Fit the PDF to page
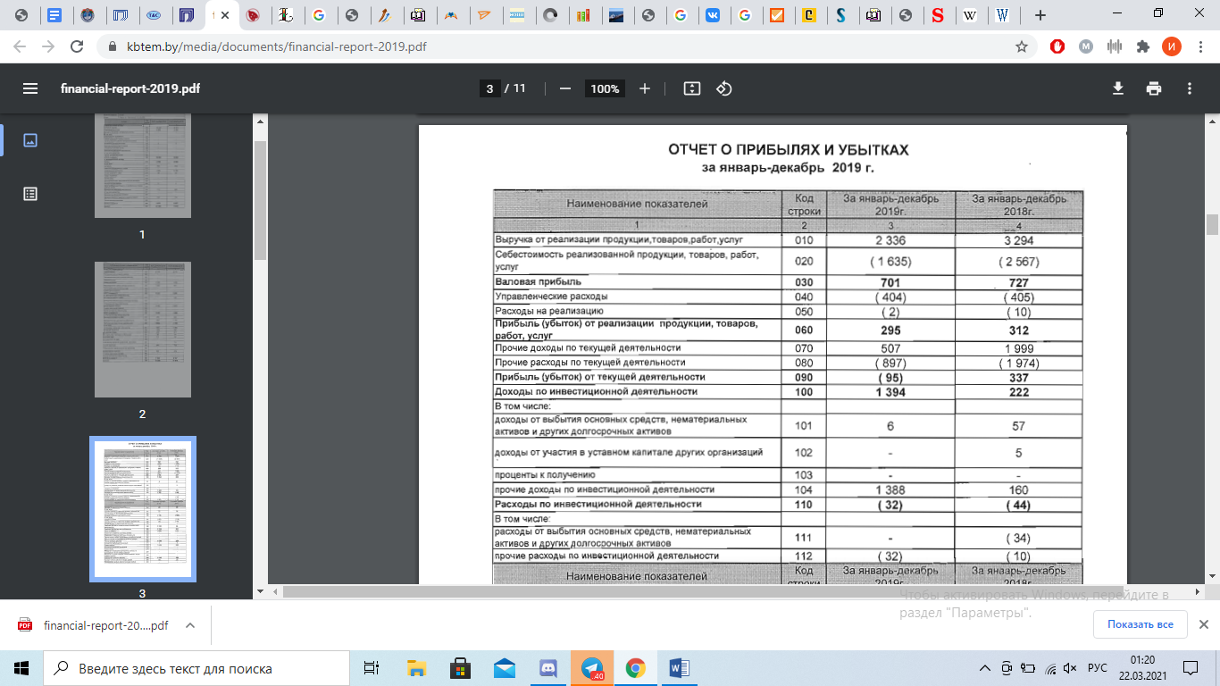The height and width of the screenshot is (686, 1220). click(x=691, y=88)
